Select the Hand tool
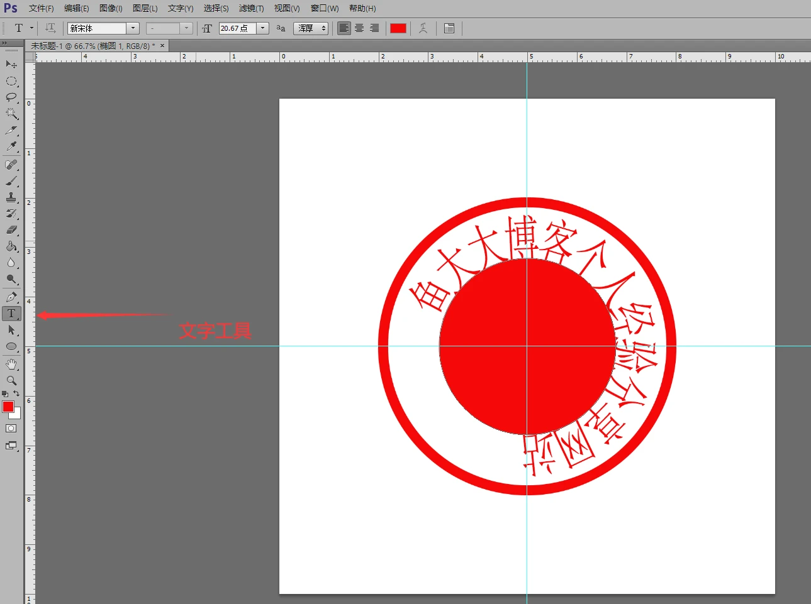The height and width of the screenshot is (604, 811). click(11, 364)
